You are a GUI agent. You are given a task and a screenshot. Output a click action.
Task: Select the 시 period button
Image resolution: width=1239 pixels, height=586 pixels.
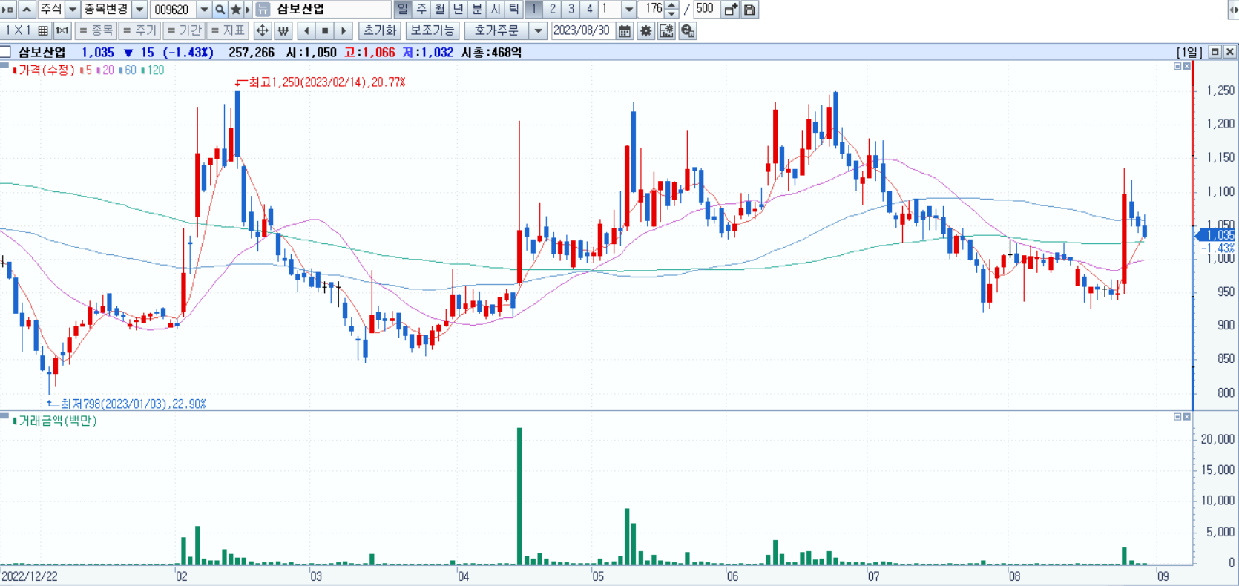[x=496, y=10]
